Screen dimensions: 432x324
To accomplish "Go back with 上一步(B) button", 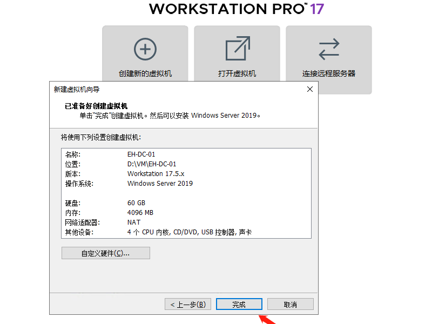I will pyautogui.click(x=187, y=303).
